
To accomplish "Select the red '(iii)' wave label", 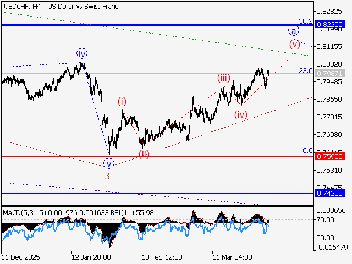I will point(223,78).
